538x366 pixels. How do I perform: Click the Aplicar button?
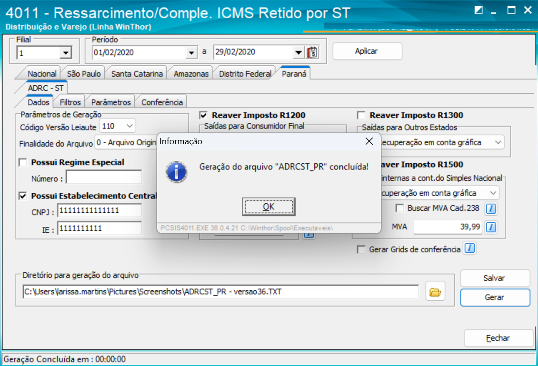367,51
